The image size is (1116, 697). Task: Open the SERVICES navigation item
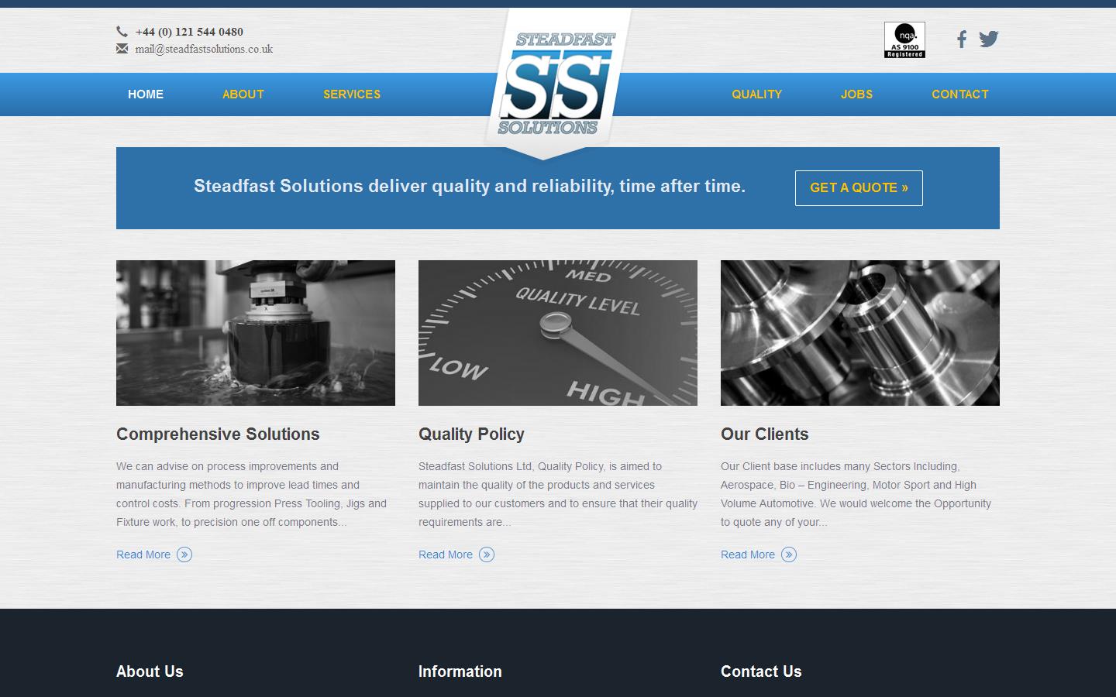click(x=352, y=94)
